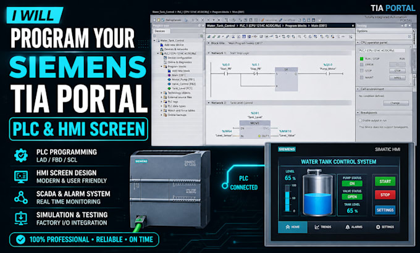Click the Online & diagnostics icon
This screenshot has height=253, width=420.
tap(166, 62)
